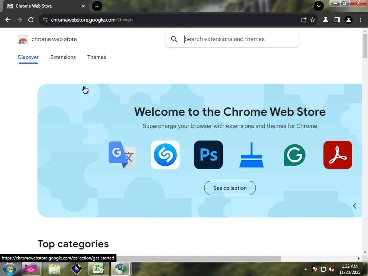Open the dark diamond app in taskbar

(x=77, y=269)
